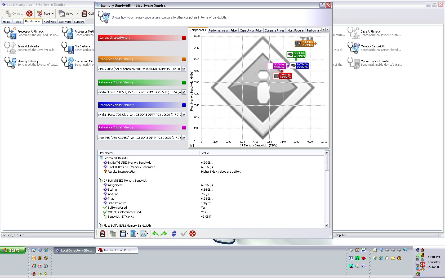Click the context Help question mark button
Image resolution: width=445 pixels, height=278 pixels.
322,5
